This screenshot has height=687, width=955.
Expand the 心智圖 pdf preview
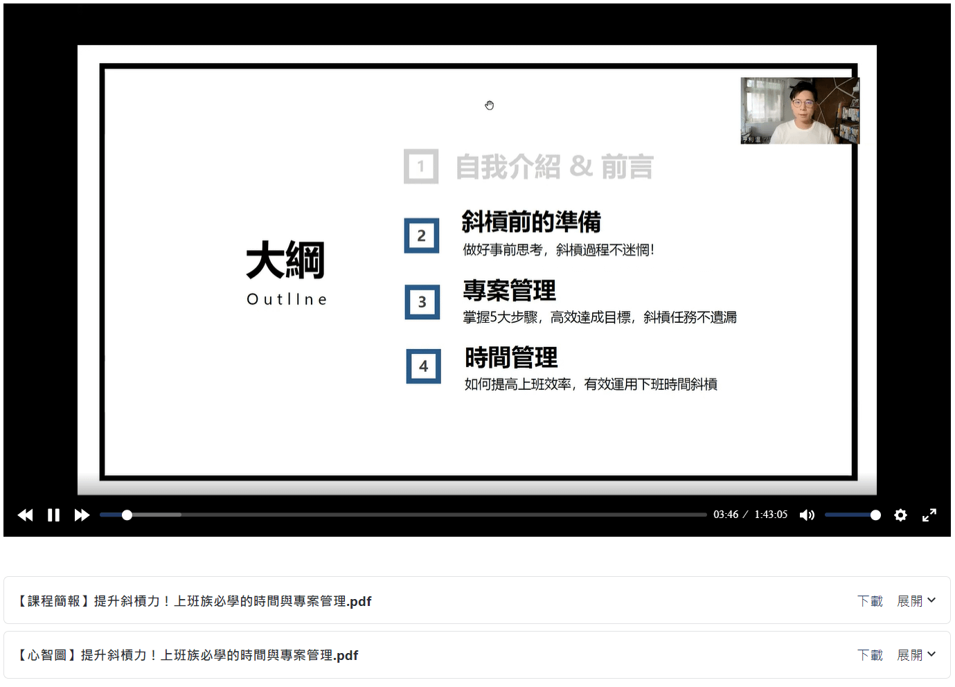[916, 655]
